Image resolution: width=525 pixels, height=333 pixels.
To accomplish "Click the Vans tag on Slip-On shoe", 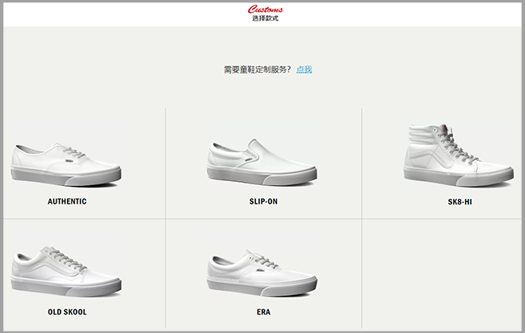I will [x=248, y=160].
